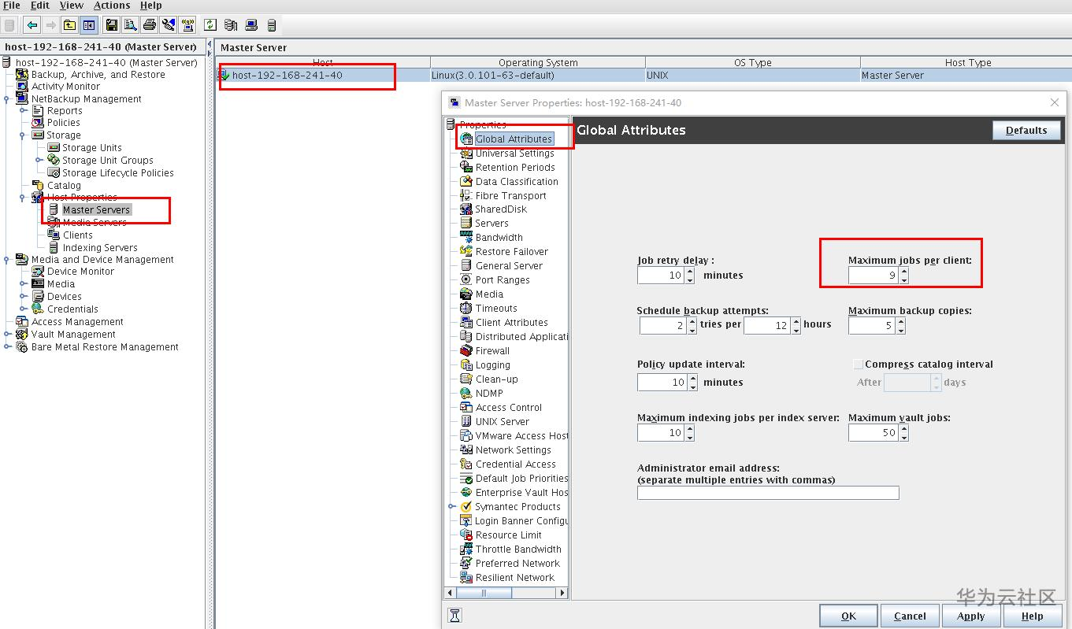The height and width of the screenshot is (629, 1072).
Task: Open Universal Settings properties page
Action: pos(514,154)
